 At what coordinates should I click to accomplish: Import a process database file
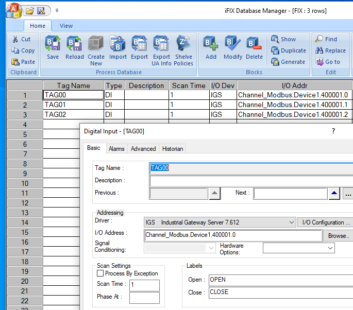pos(117,47)
